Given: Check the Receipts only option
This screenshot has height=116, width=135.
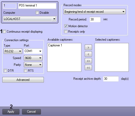Looking at the screenshot, I should (66, 32).
